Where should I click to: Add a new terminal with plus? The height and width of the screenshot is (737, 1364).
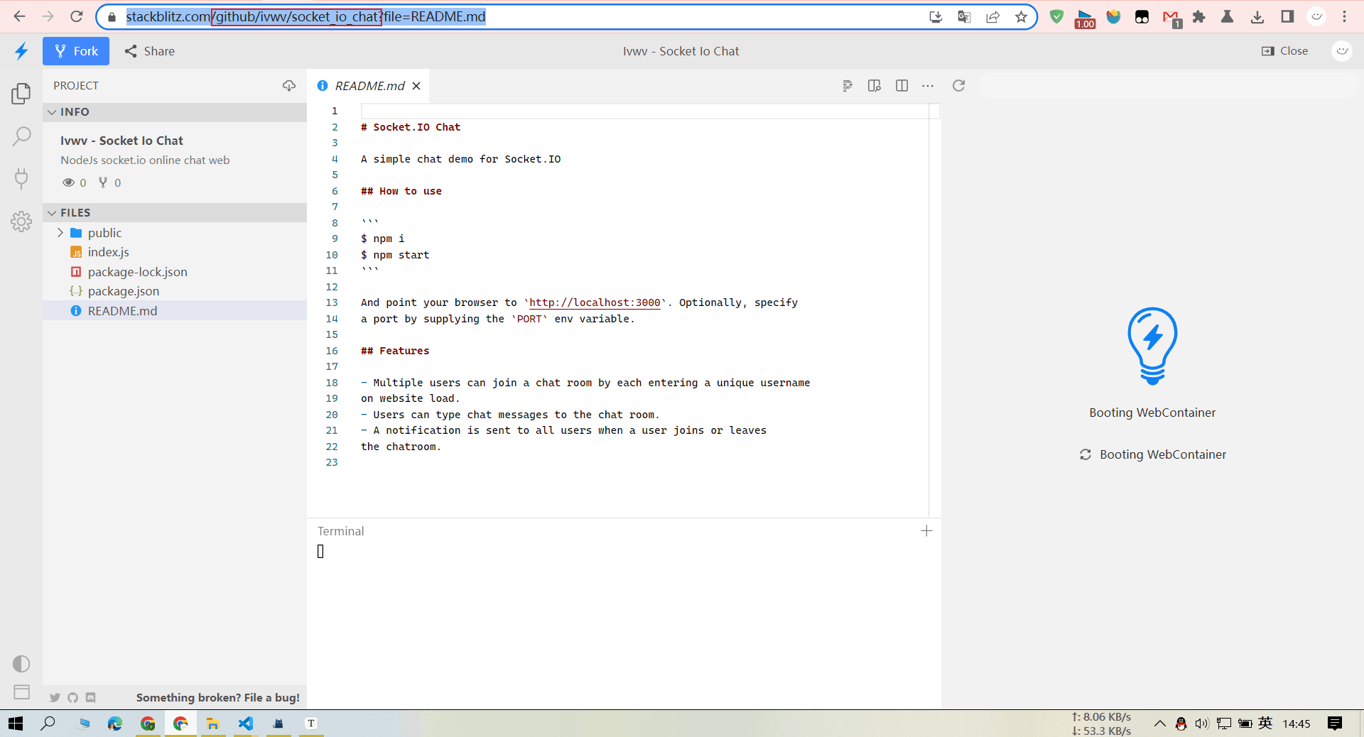click(926, 531)
